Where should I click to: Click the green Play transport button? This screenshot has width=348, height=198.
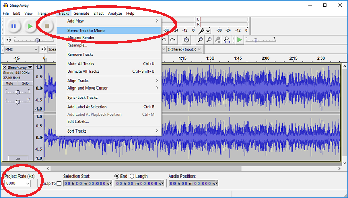click(30, 26)
